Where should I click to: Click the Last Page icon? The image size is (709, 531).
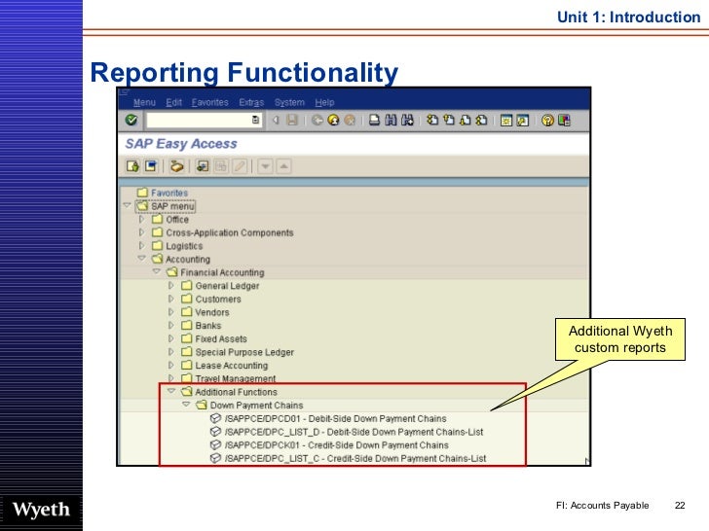[x=481, y=121]
